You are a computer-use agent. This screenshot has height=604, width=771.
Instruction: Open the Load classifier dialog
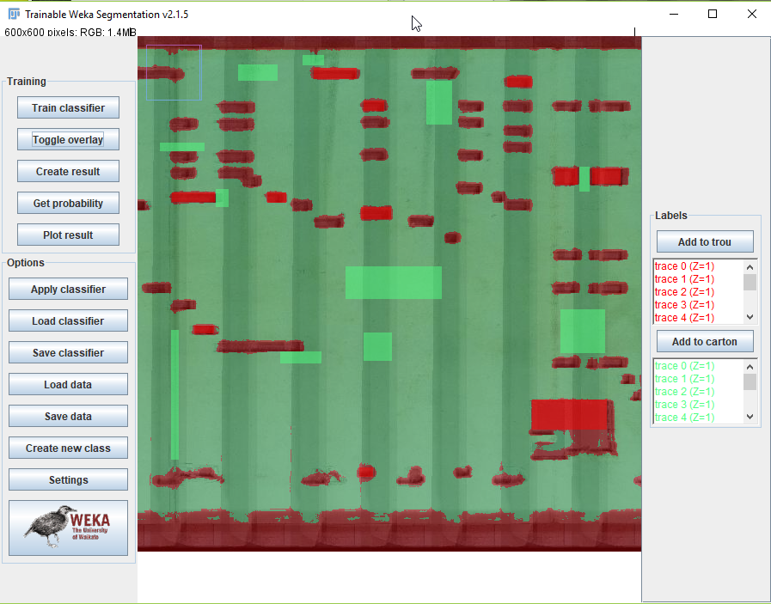(x=68, y=321)
